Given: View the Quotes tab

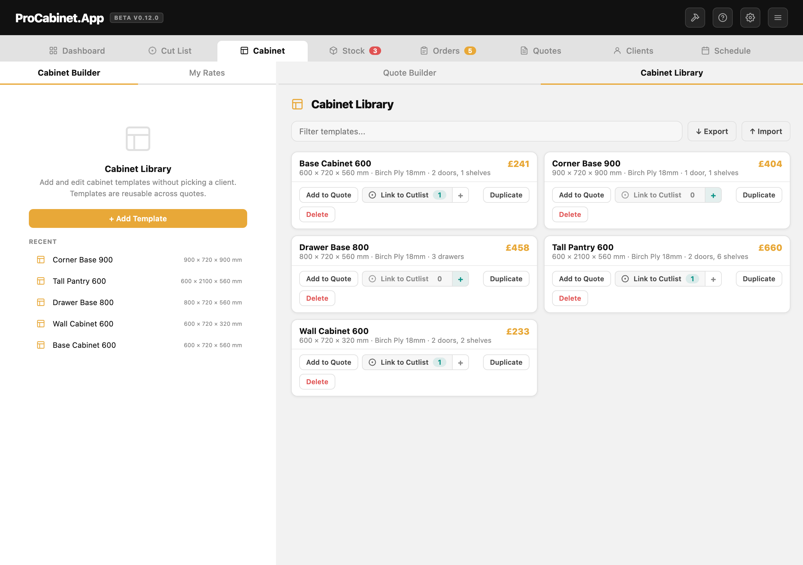Looking at the screenshot, I should pyautogui.click(x=541, y=51).
